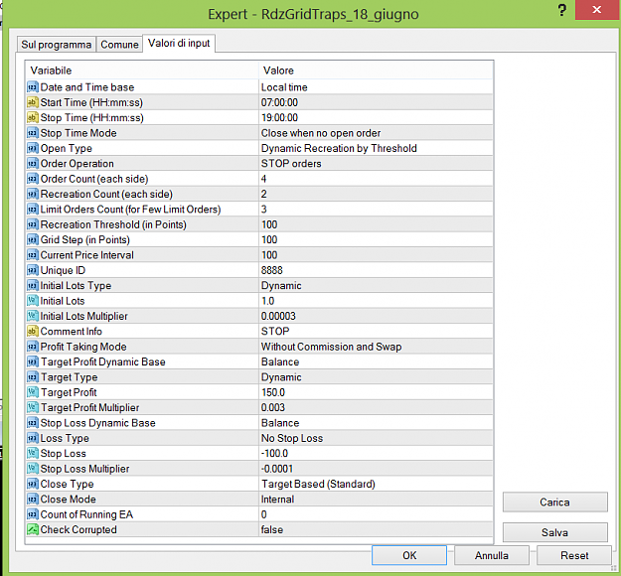Select the Close Mode Internal value

(x=376, y=499)
